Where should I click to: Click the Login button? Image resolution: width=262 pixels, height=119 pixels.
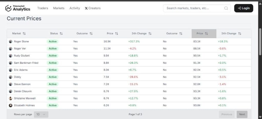[x=244, y=8]
